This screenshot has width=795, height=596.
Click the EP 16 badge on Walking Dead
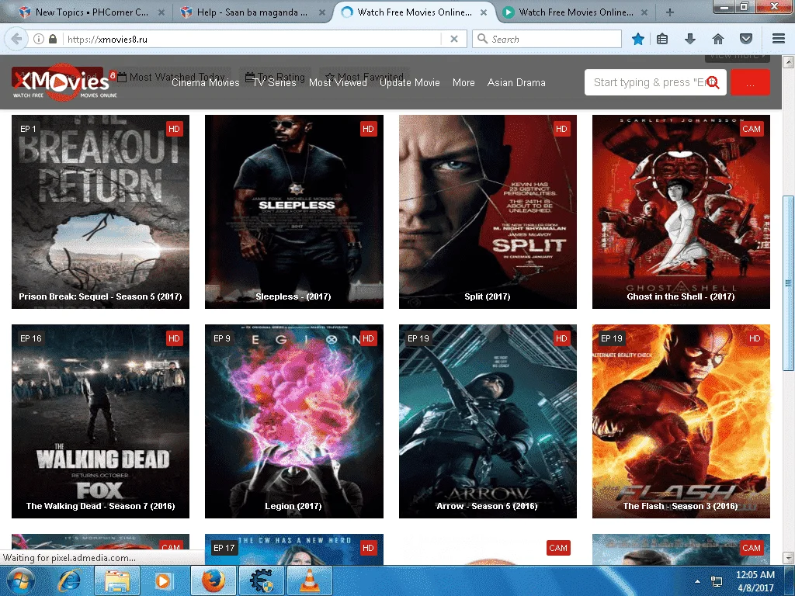[x=31, y=338]
